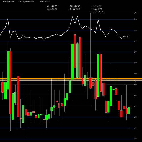This screenshot has height=142, width=142.
Task: Click the low value "L: 120.30"
Action: click(x=75, y=9)
